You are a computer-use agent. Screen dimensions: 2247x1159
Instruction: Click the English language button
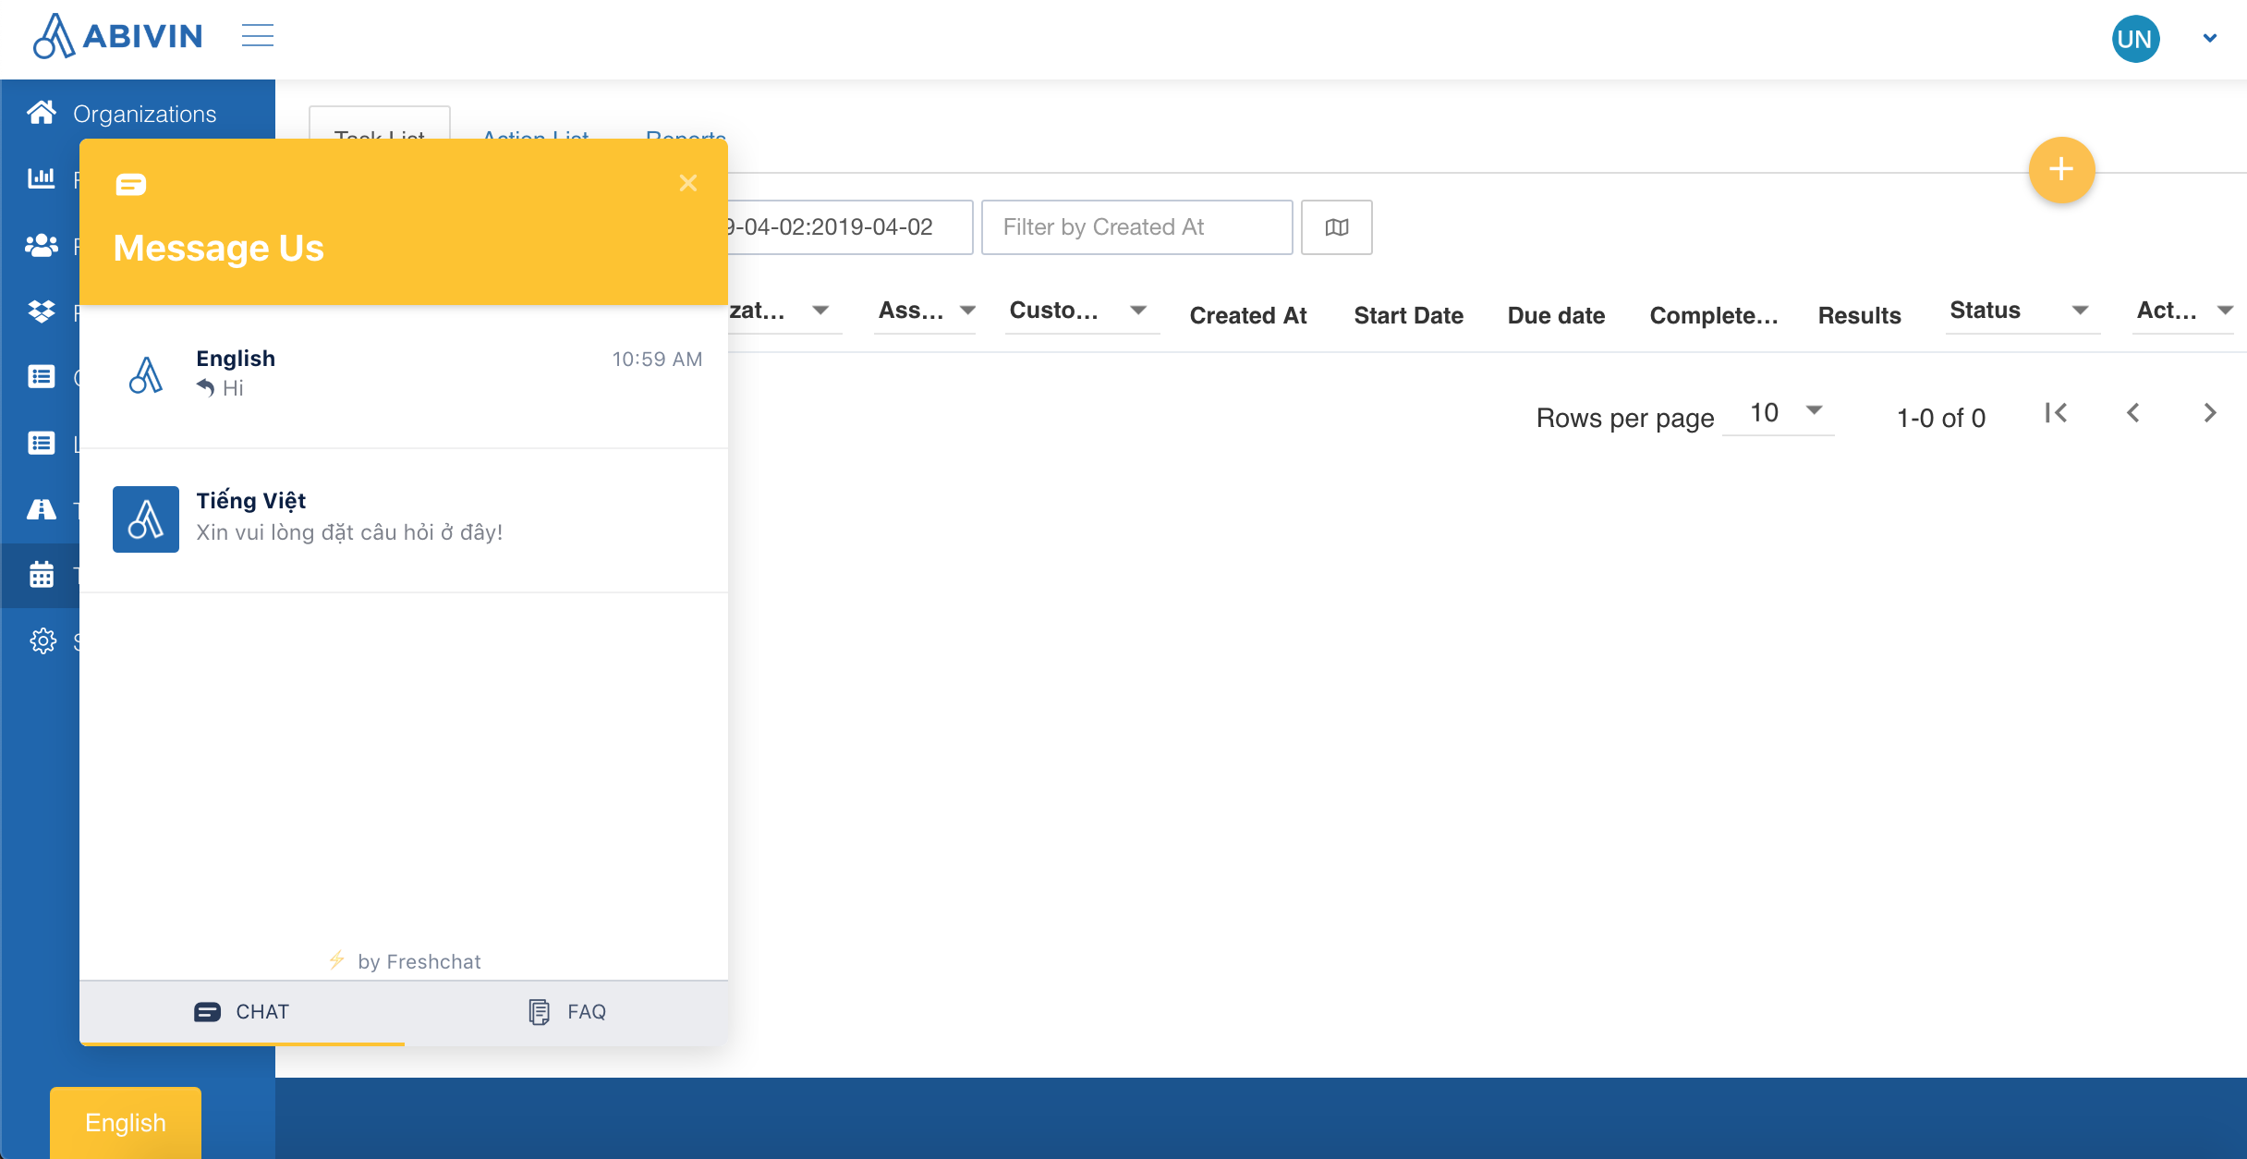[126, 1122]
